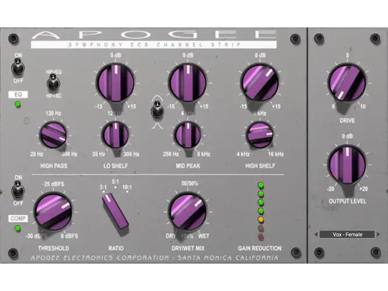This screenshot has height=291, width=388.
Task: Click the 20 Hz high pass marking
Action: point(37,154)
